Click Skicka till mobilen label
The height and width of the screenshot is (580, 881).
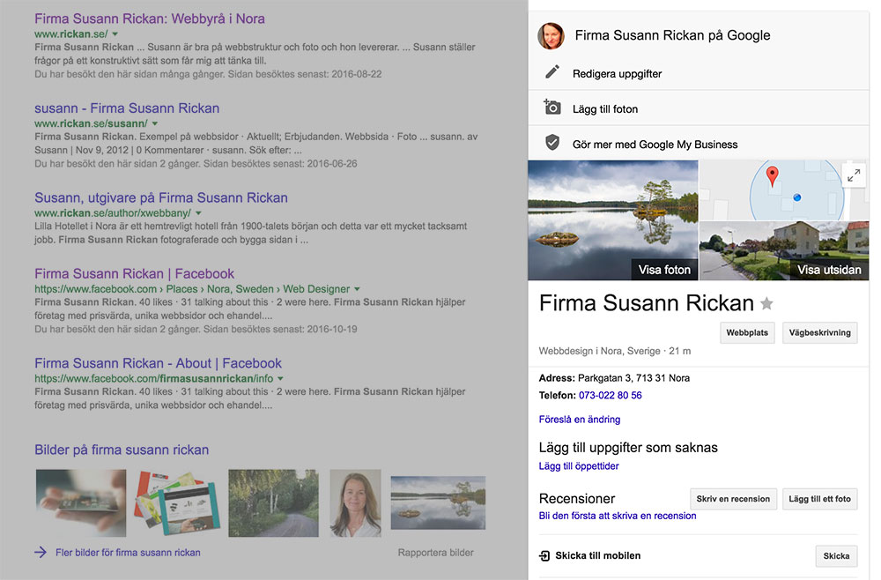(x=598, y=555)
